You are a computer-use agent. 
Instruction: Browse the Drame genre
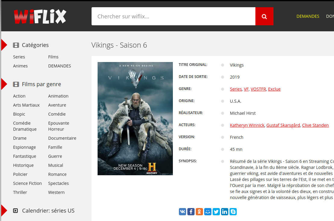[20, 138]
